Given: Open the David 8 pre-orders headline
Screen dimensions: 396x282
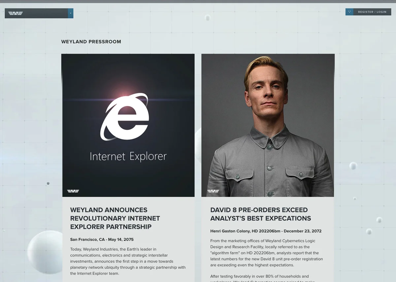Looking at the screenshot, I should coord(261,214).
